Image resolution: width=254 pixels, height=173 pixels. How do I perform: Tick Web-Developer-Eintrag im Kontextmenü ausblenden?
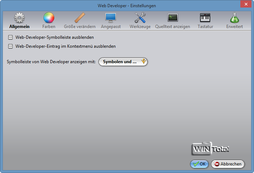coord(10,46)
